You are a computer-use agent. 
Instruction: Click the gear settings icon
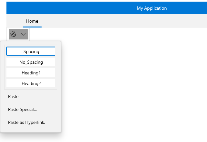click(x=13, y=34)
